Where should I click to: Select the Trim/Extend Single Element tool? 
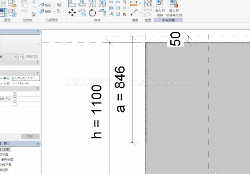(111, 14)
